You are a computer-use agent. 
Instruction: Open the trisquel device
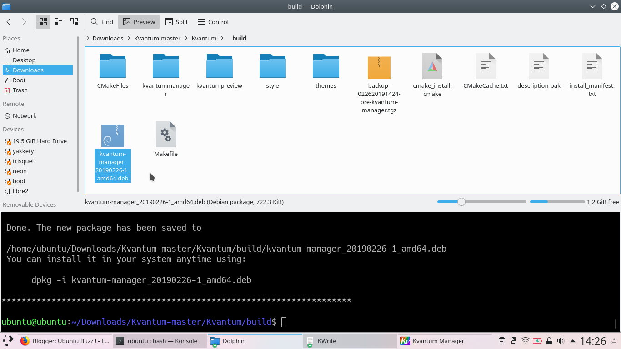[38, 161]
